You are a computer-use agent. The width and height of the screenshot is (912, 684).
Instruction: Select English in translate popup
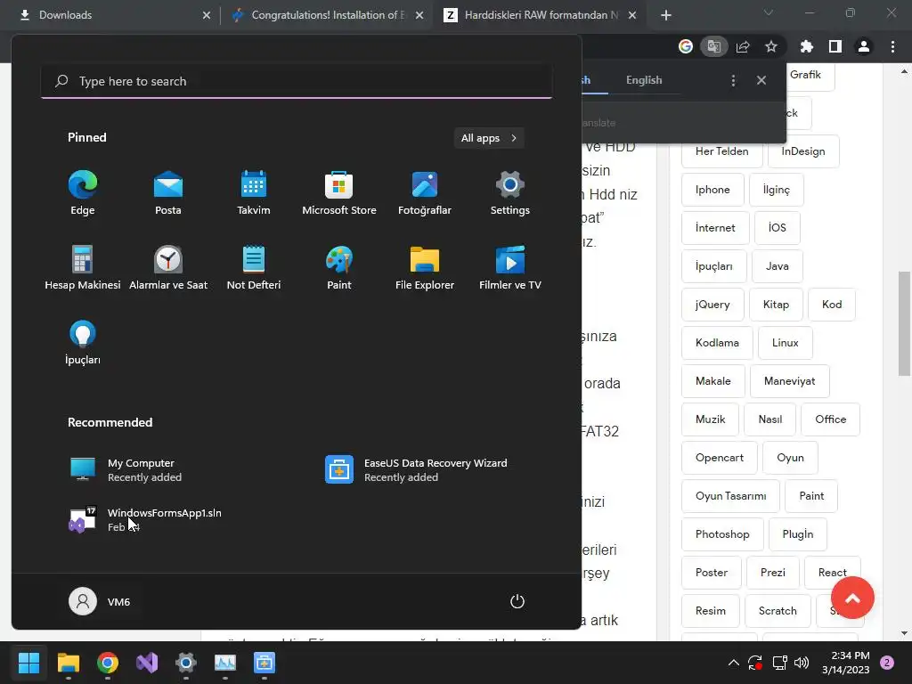pyautogui.click(x=644, y=80)
